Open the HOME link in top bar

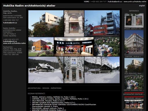[x=86, y=2]
